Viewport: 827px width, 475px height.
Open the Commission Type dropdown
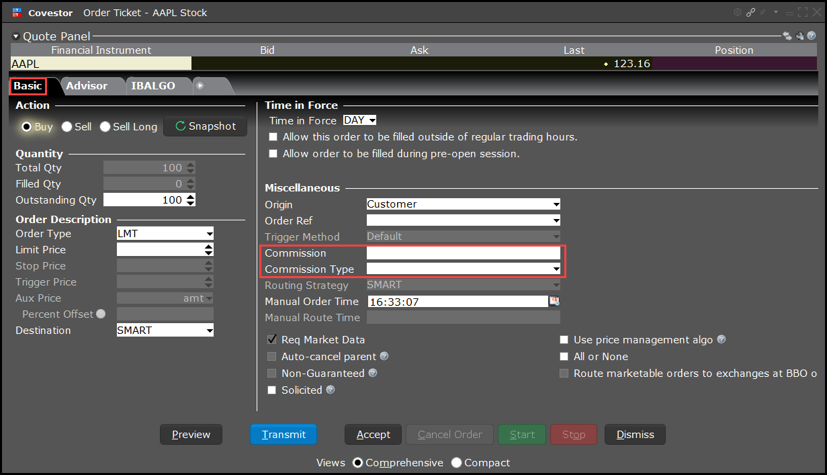(464, 269)
